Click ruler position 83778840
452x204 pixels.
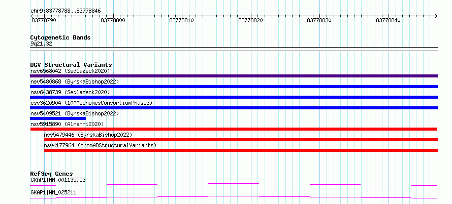pos(388,21)
